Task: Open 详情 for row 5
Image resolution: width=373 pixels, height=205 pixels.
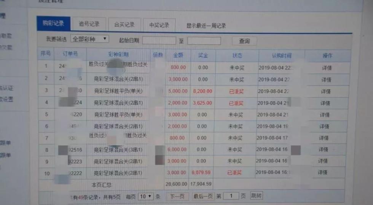Action: [x=325, y=115]
